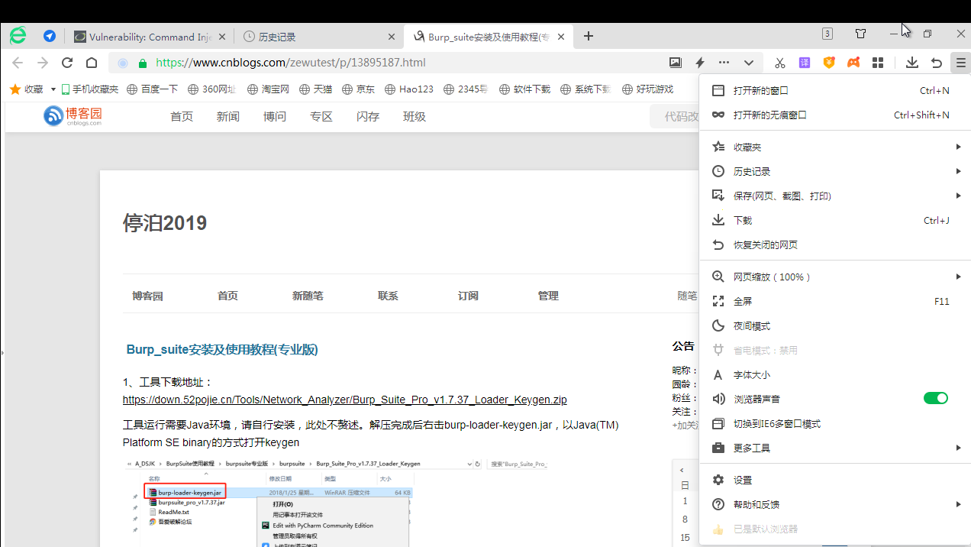Image resolution: width=971 pixels, height=547 pixels.
Task: Click the 博客园 cnblogs logo
Action: [73, 116]
